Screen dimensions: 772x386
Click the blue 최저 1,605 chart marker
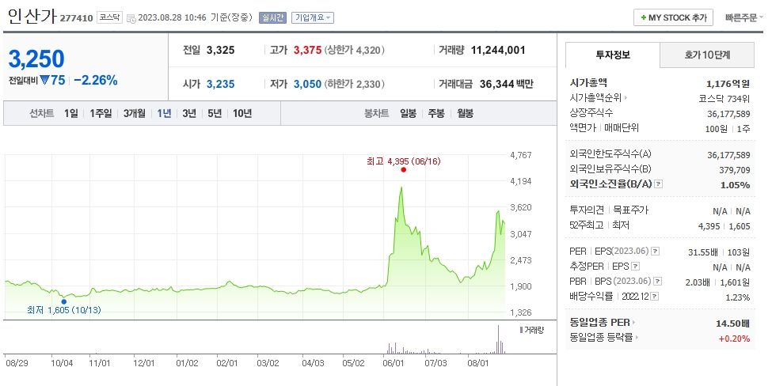point(63,301)
